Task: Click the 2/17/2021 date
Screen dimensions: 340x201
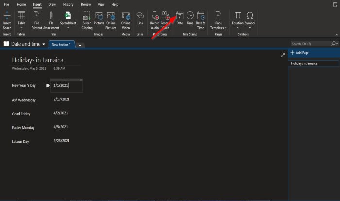Action: coord(62,99)
